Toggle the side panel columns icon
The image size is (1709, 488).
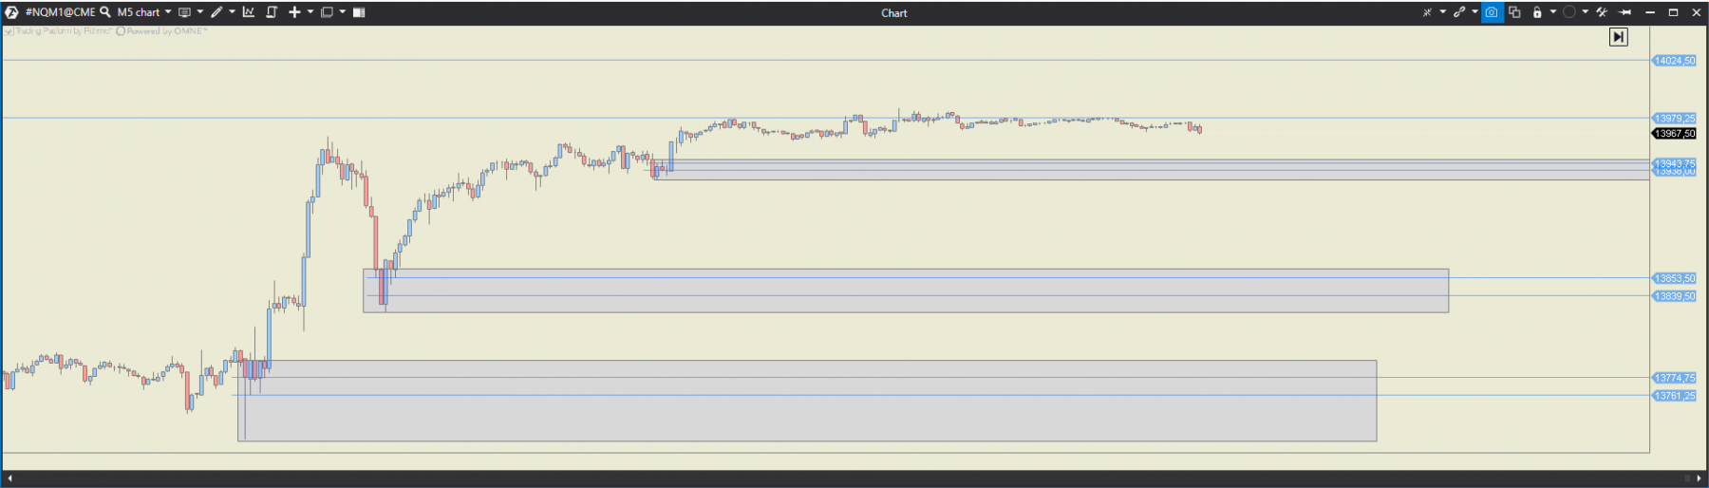tap(359, 12)
